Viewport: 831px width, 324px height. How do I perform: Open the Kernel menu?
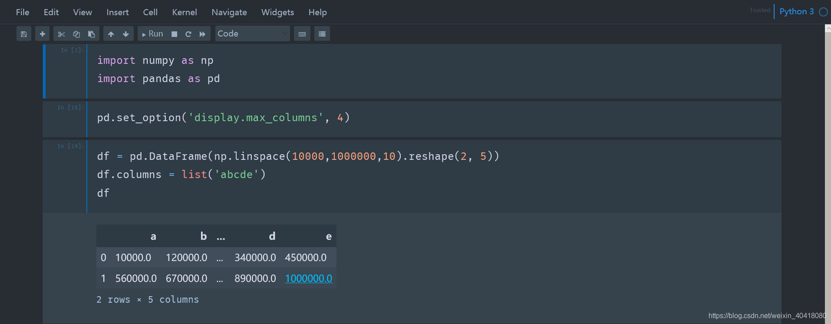point(185,12)
